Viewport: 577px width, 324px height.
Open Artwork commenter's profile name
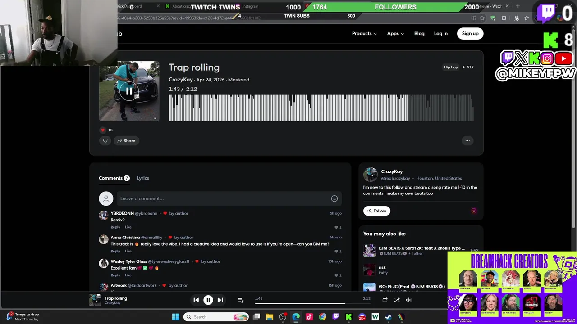coord(119,285)
